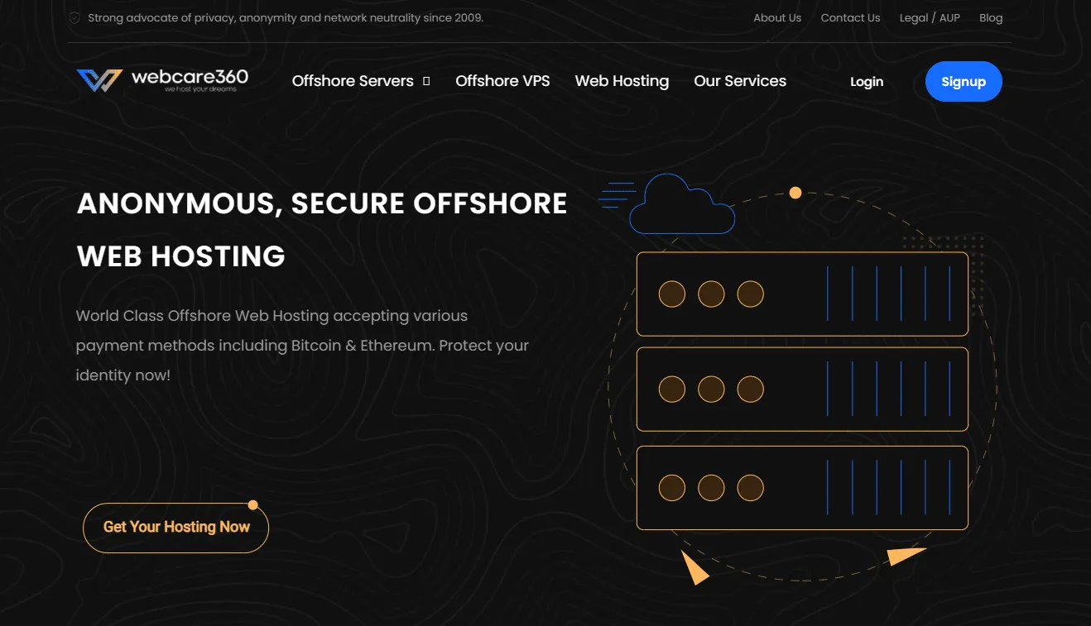Screen dimensions: 1091x626
Task: Click the blue cloud illustration icon
Action: [681, 205]
